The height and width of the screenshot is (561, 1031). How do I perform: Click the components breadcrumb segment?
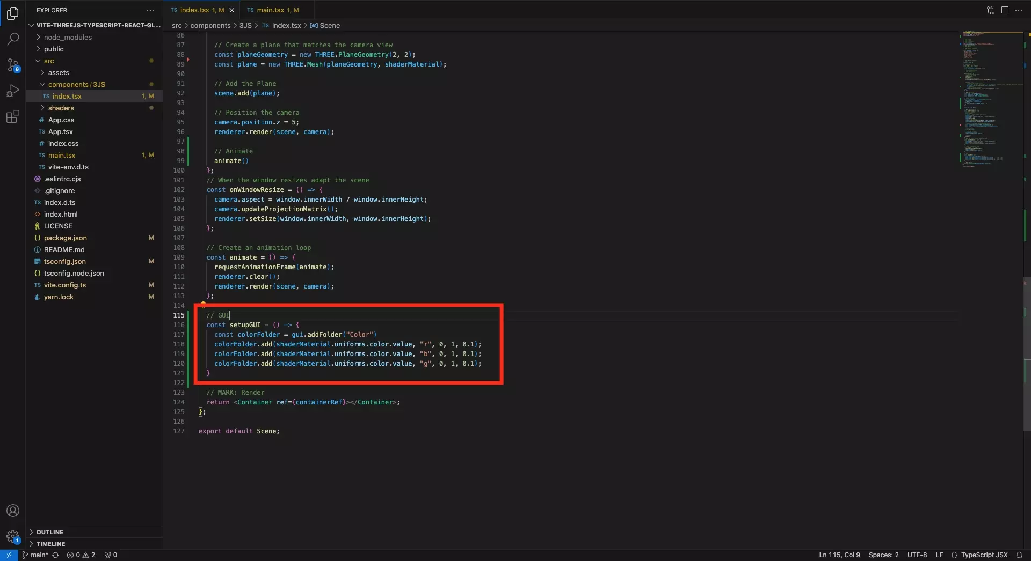point(210,25)
